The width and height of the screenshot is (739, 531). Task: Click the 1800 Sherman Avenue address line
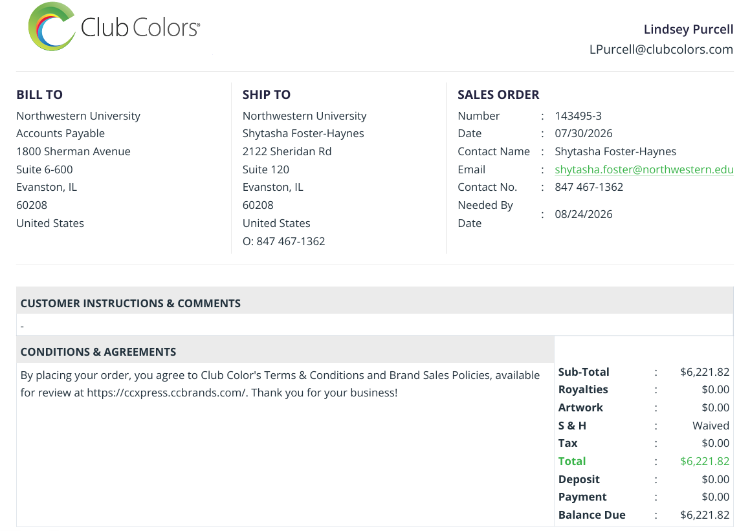[74, 152]
